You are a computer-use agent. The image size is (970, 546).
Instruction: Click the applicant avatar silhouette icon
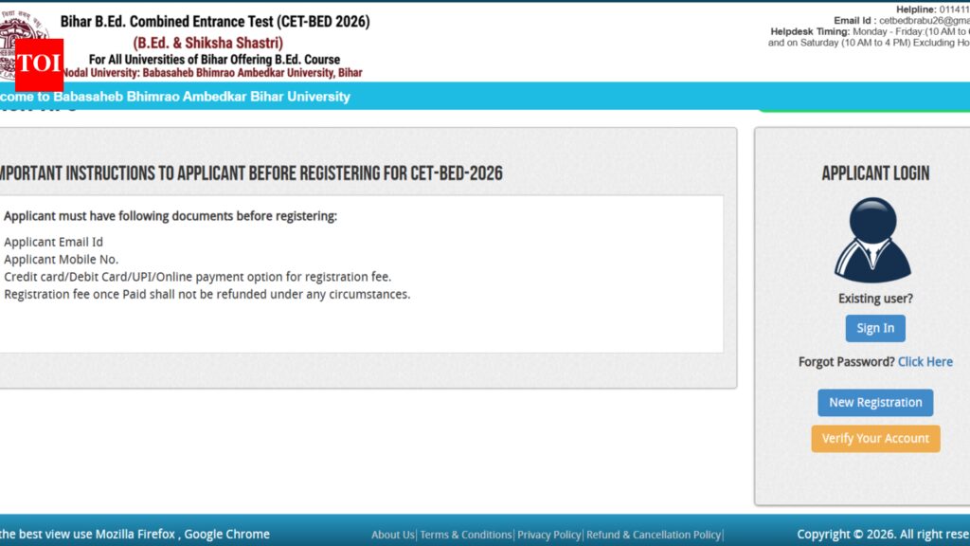click(874, 241)
